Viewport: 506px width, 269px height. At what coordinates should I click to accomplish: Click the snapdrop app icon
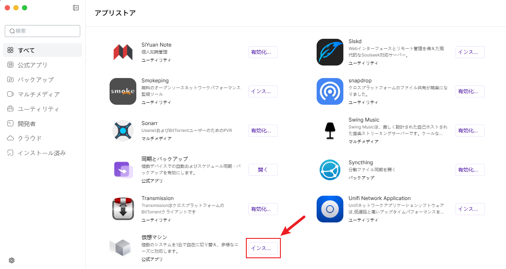click(x=330, y=91)
